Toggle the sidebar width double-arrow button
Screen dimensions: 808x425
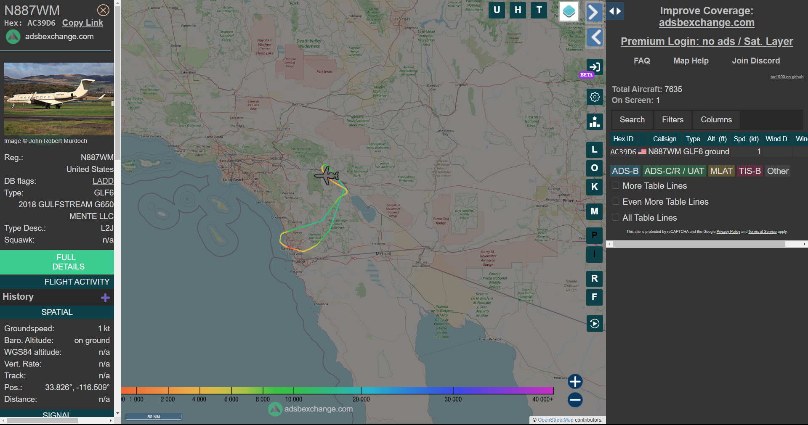pyautogui.click(x=615, y=11)
